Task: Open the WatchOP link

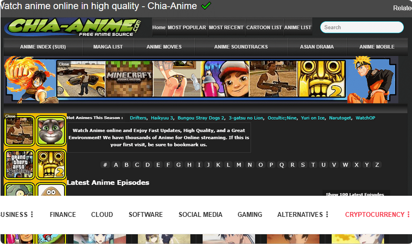Action: [365, 118]
